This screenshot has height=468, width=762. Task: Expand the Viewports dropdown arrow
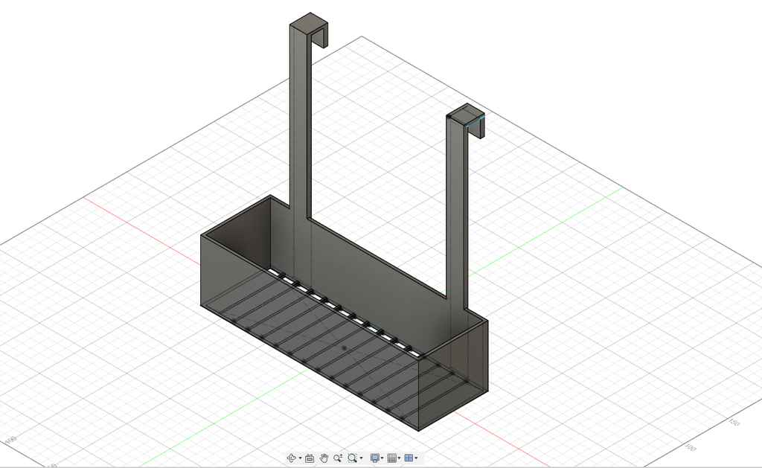pos(416,458)
